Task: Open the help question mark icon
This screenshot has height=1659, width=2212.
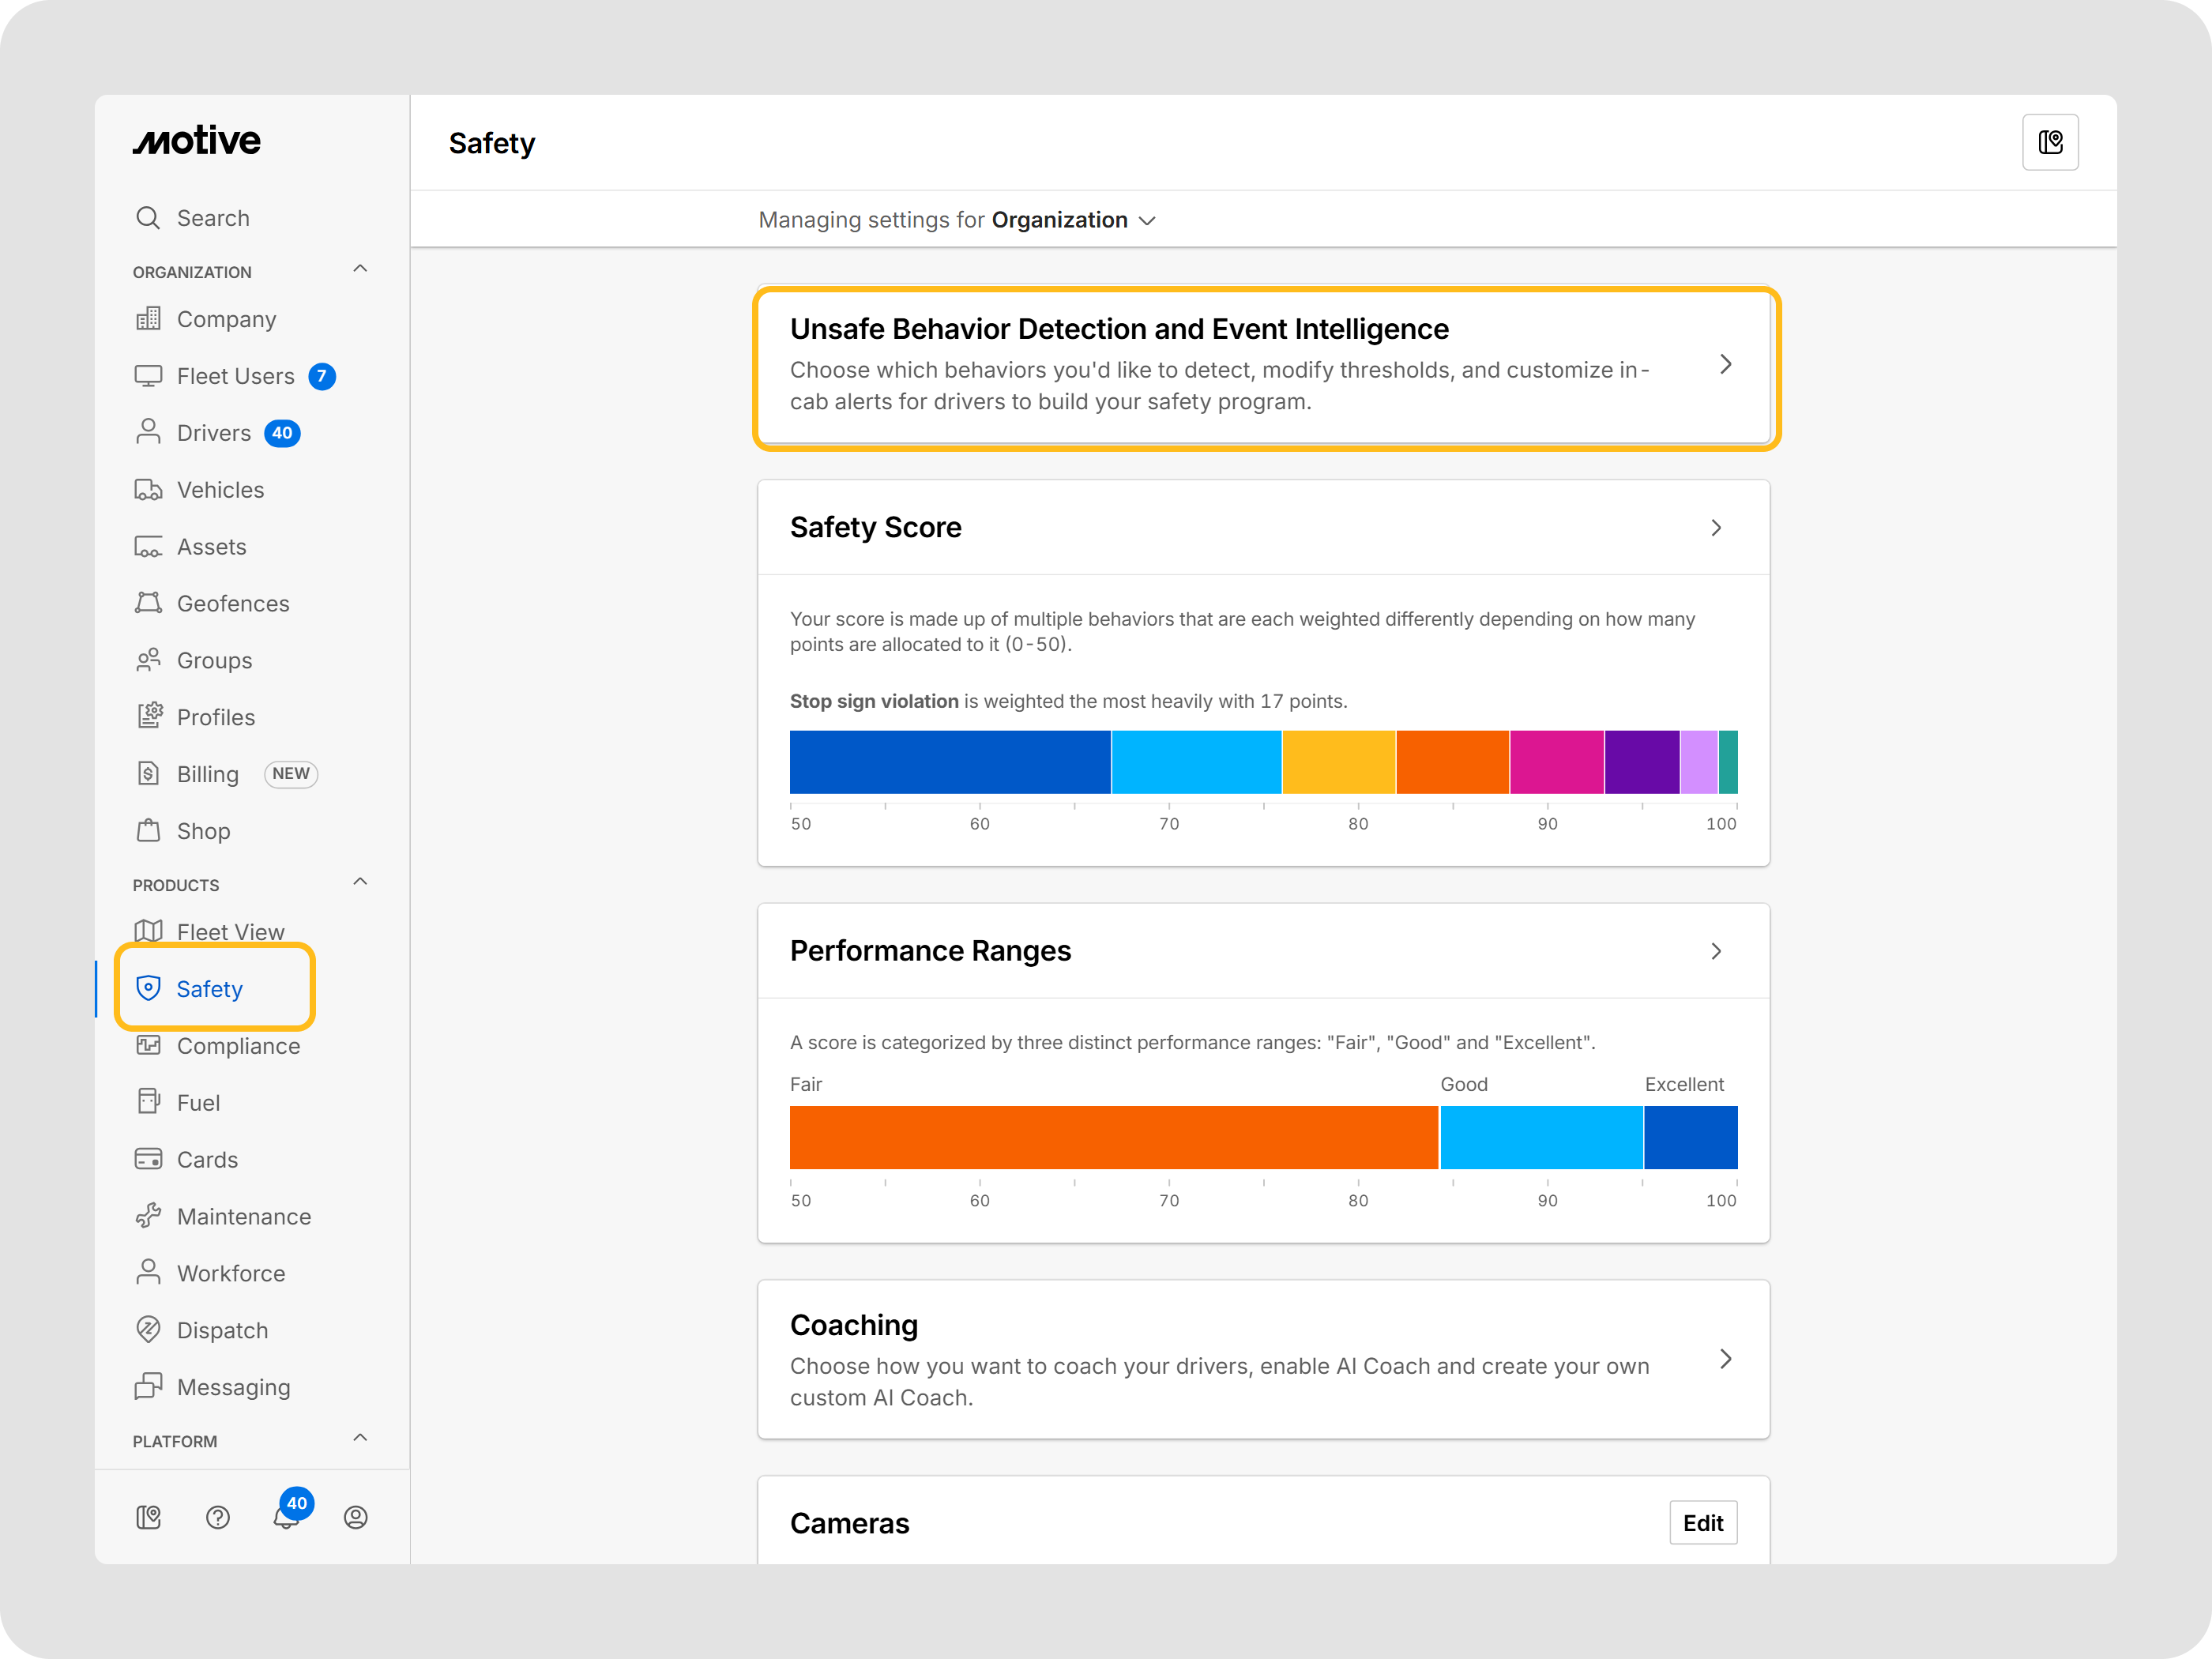Action: pyautogui.click(x=217, y=1517)
